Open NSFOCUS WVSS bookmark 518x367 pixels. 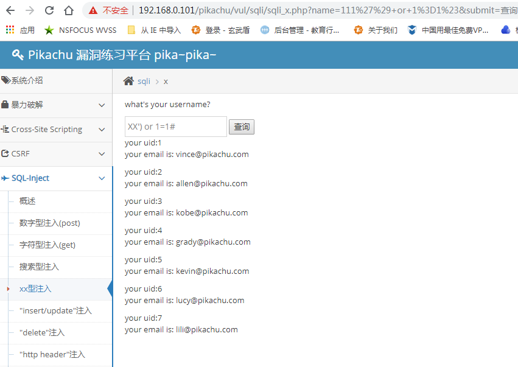[80, 30]
